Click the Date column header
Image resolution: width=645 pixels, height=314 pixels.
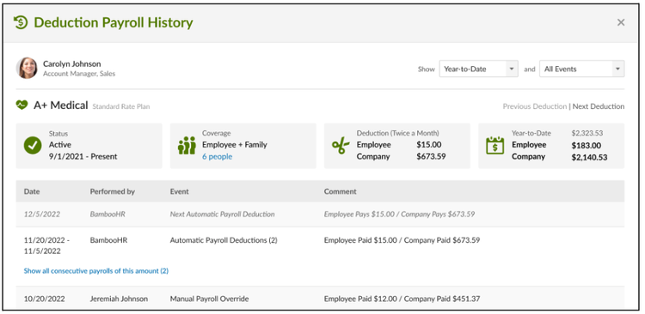pyautogui.click(x=32, y=191)
